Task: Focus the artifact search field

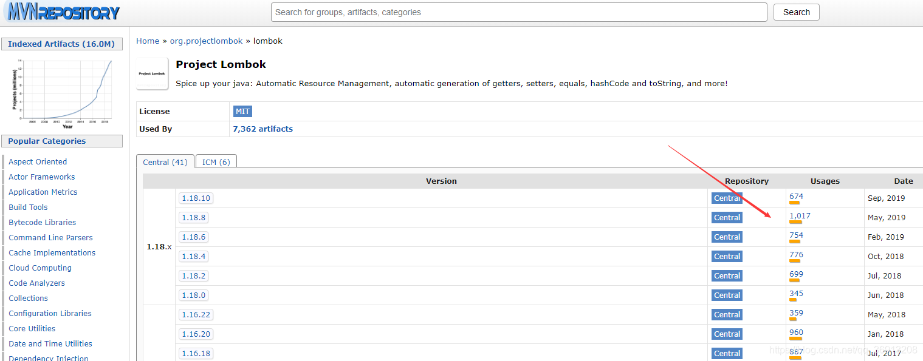Action: [x=519, y=12]
